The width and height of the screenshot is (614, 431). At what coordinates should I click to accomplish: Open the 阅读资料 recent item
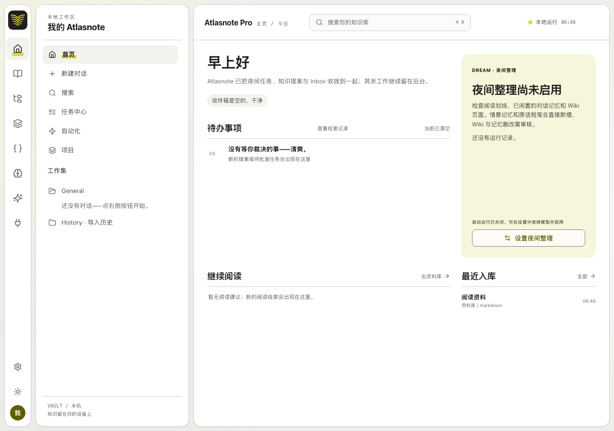point(529,301)
